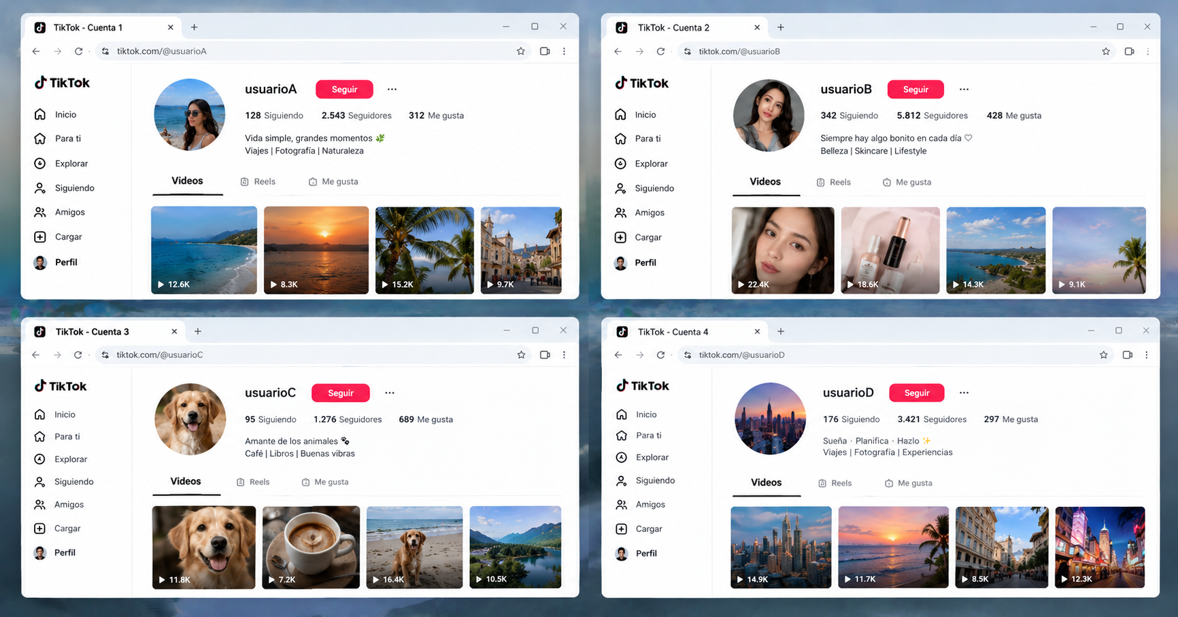This screenshot has width=1178, height=617.
Task: Open more options next to usuarioC Seguir
Action: [x=390, y=393]
